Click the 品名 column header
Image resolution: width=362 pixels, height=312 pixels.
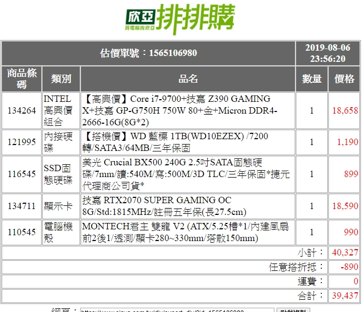point(188,79)
